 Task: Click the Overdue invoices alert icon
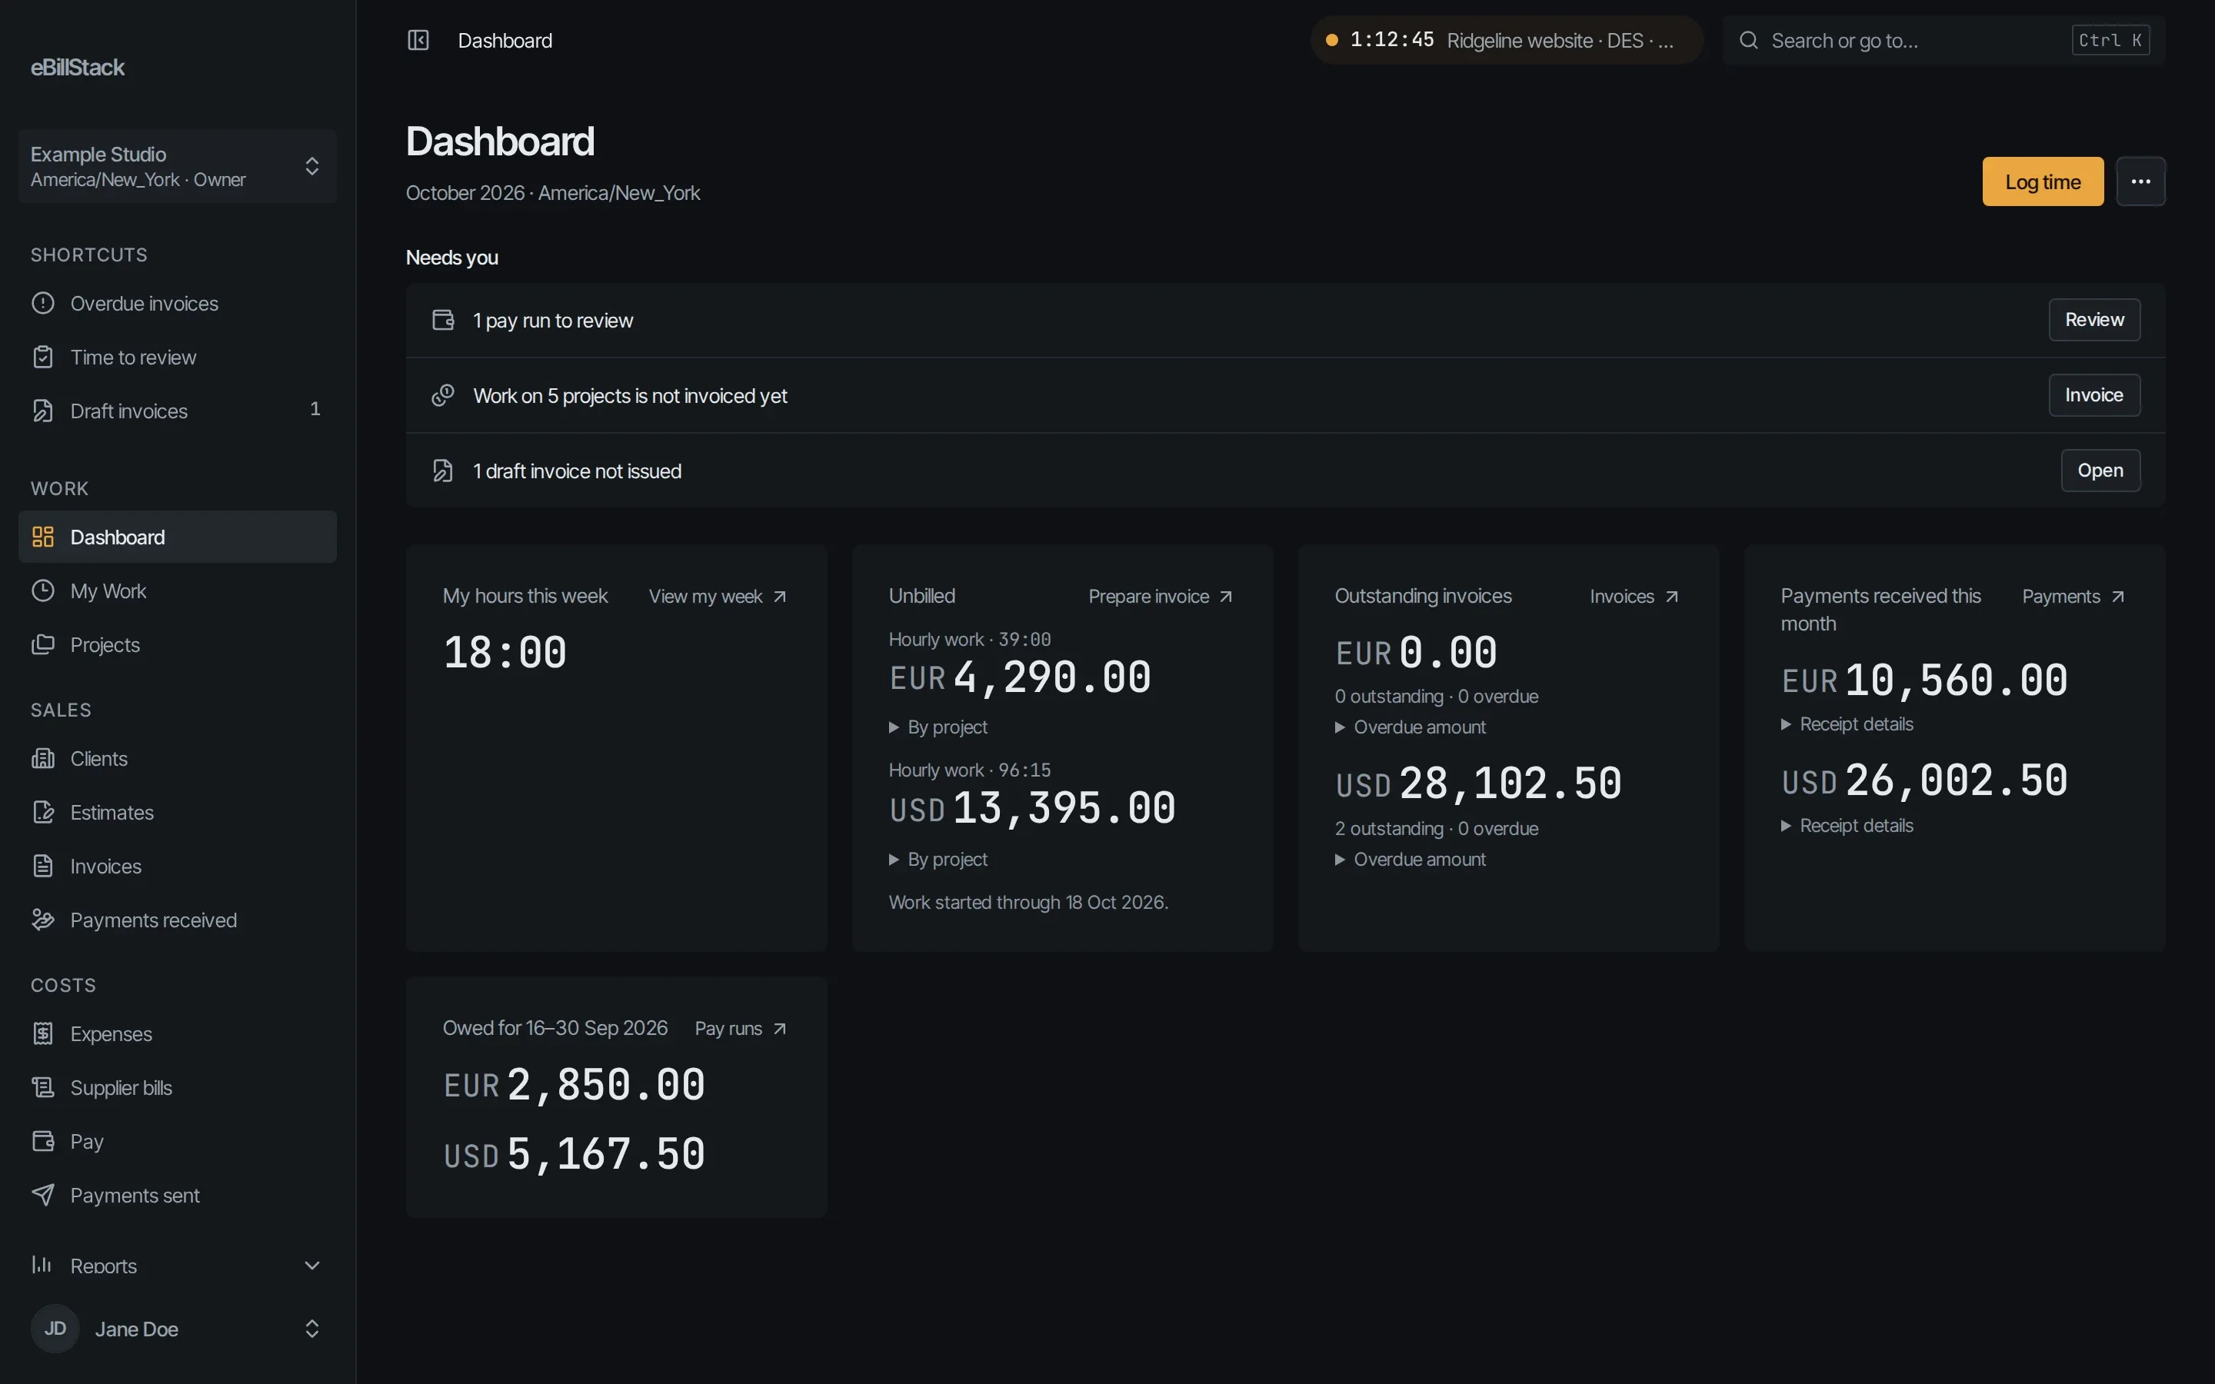point(43,303)
